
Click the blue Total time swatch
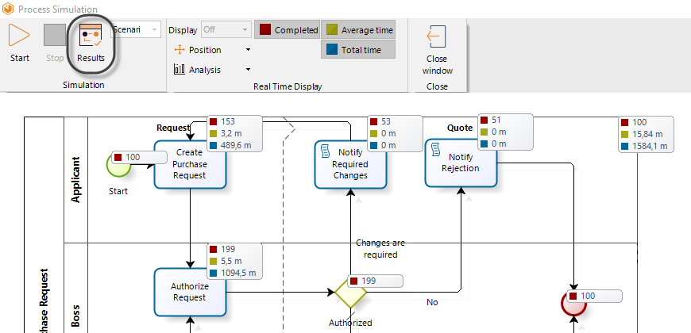[332, 50]
